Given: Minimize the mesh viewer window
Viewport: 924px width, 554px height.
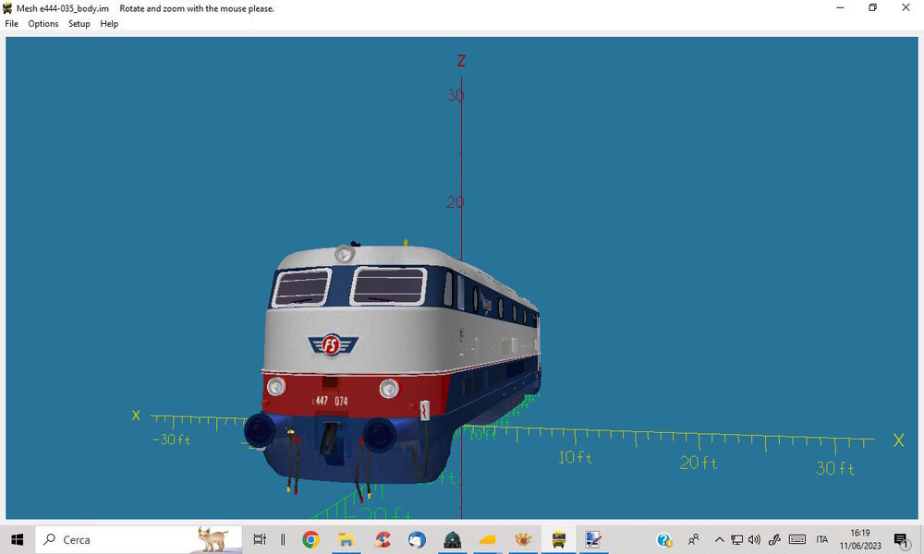Looking at the screenshot, I should [840, 7].
